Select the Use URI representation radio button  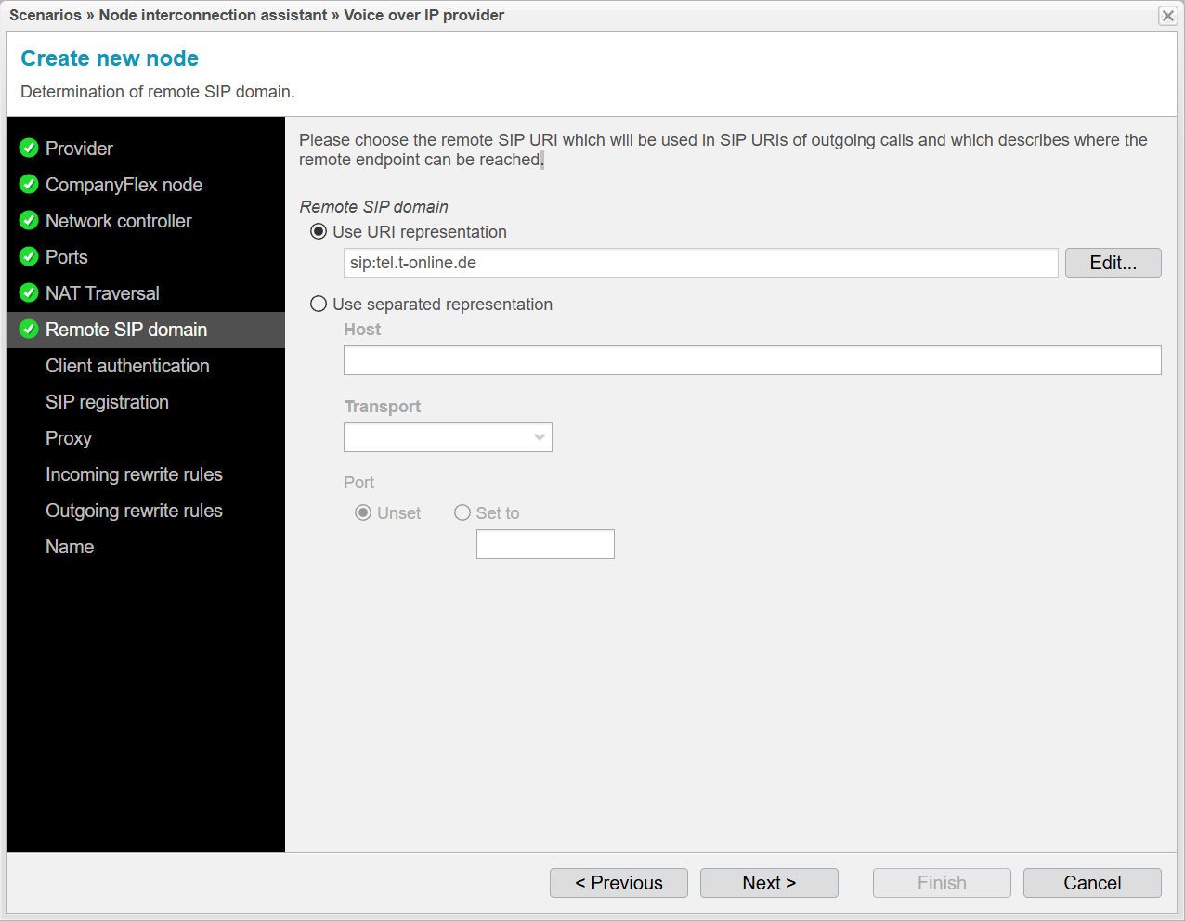(x=319, y=232)
